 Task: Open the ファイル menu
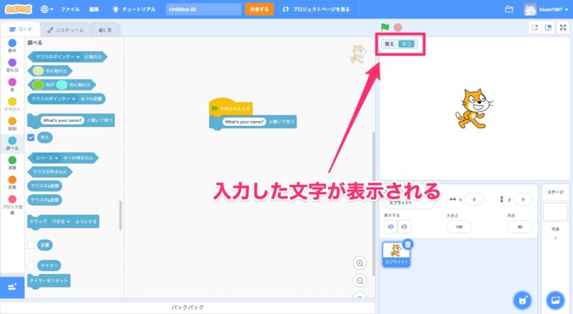click(x=70, y=9)
